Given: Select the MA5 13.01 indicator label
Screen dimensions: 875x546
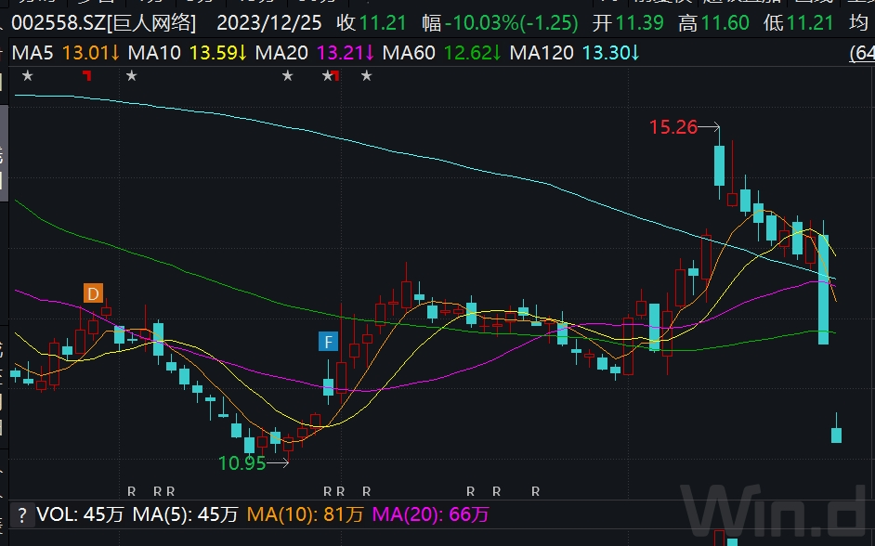Looking at the screenshot, I should [65, 53].
